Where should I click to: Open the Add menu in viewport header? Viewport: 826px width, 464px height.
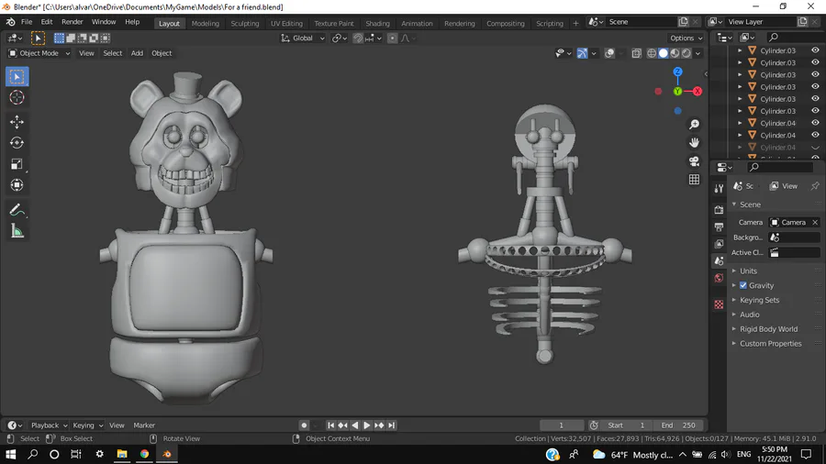[137, 53]
